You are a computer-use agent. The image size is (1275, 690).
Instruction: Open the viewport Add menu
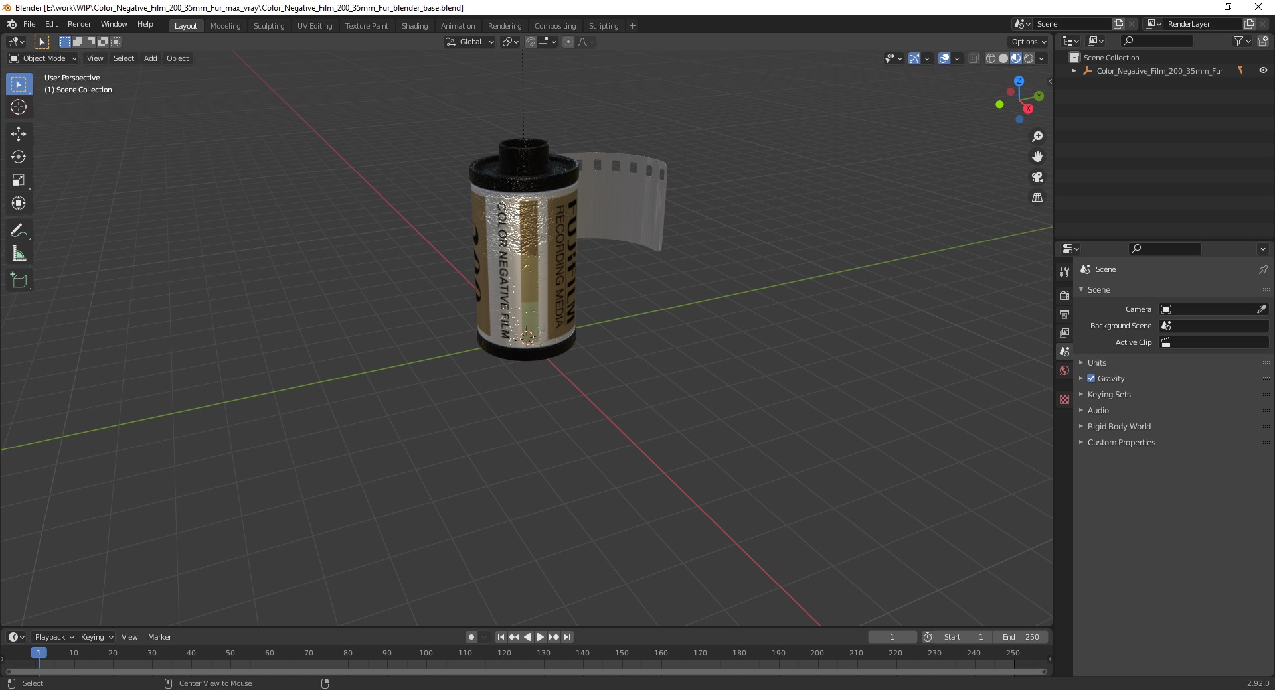pos(151,58)
